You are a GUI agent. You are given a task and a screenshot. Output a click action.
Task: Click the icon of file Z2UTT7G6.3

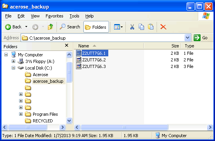tap(79, 66)
